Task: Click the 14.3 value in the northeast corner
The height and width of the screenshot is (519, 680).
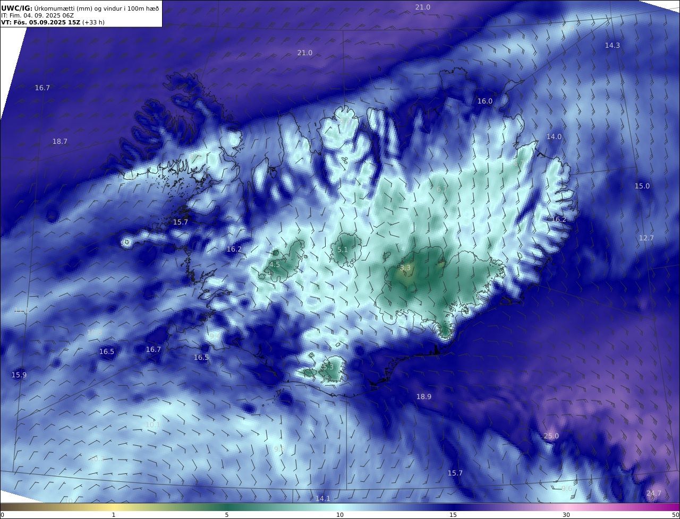Action: click(x=613, y=46)
